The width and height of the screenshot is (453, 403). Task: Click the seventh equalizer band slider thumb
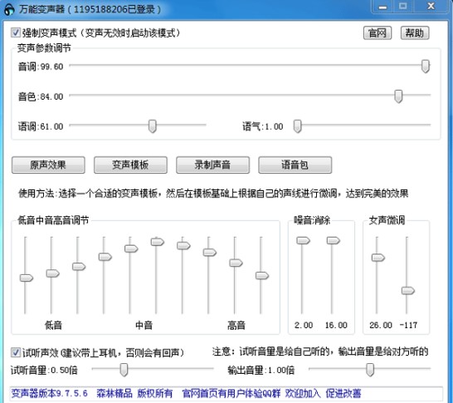pos(183,246)
